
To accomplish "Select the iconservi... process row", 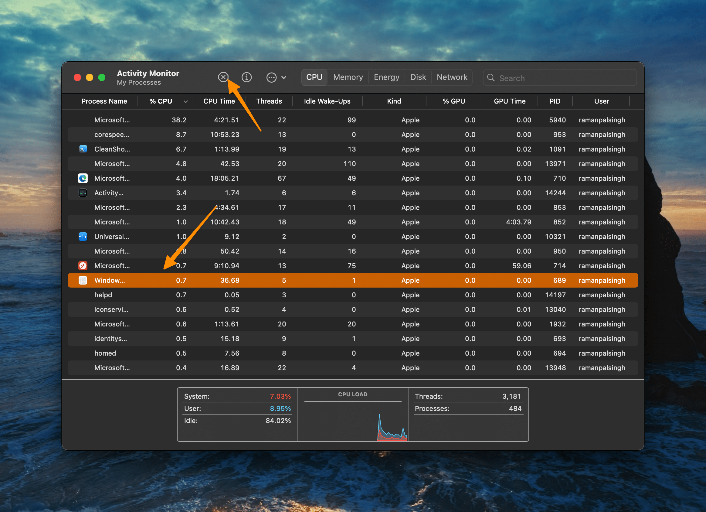I will tap(353, 309).
